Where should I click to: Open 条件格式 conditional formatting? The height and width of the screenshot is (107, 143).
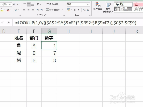coord(98,7)
